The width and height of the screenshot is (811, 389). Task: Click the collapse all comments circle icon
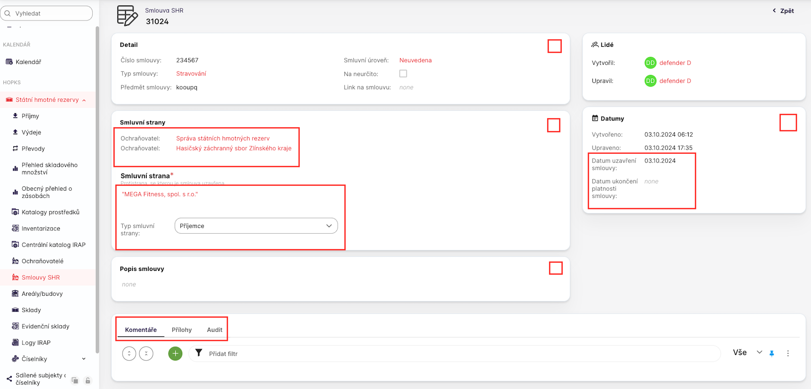[x=146, y=354]
